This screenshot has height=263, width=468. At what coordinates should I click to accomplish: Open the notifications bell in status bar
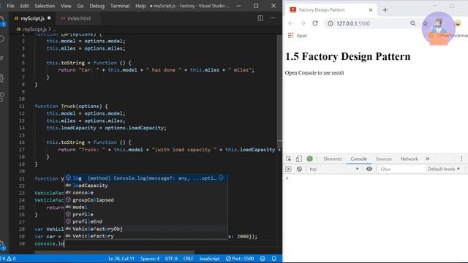[274, 259]
